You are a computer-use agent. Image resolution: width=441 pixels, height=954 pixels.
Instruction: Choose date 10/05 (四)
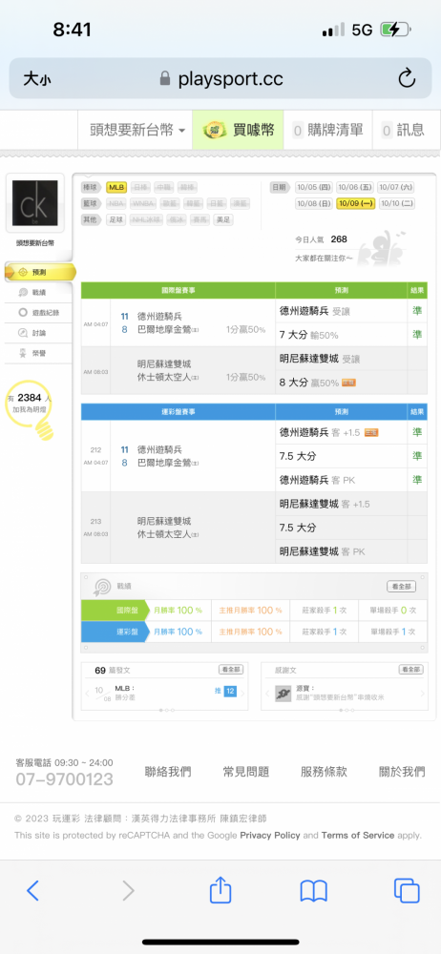314,187
